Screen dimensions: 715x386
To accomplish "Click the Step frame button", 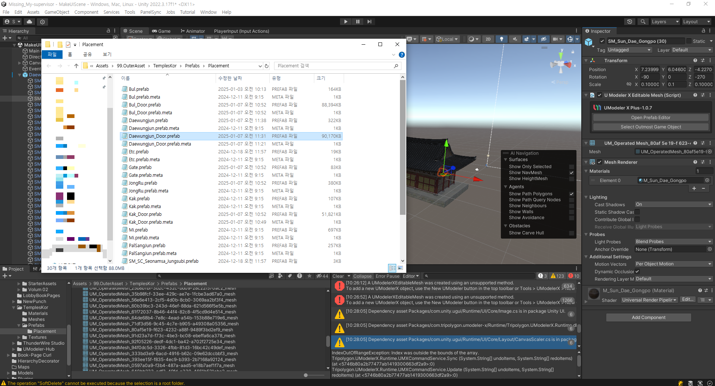I will (369, 22).
